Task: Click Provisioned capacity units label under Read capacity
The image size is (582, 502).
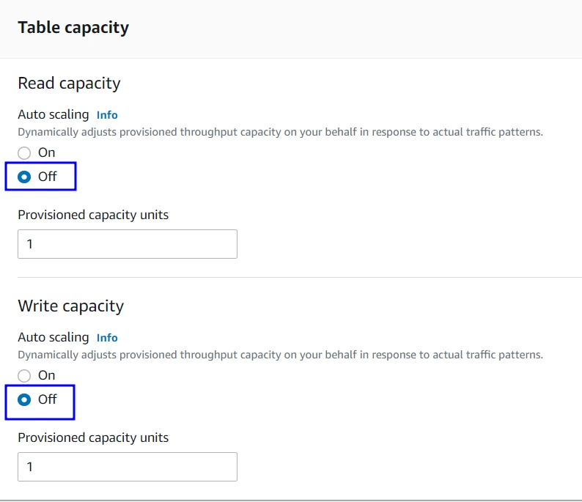Action: click(x=93, y=215)
